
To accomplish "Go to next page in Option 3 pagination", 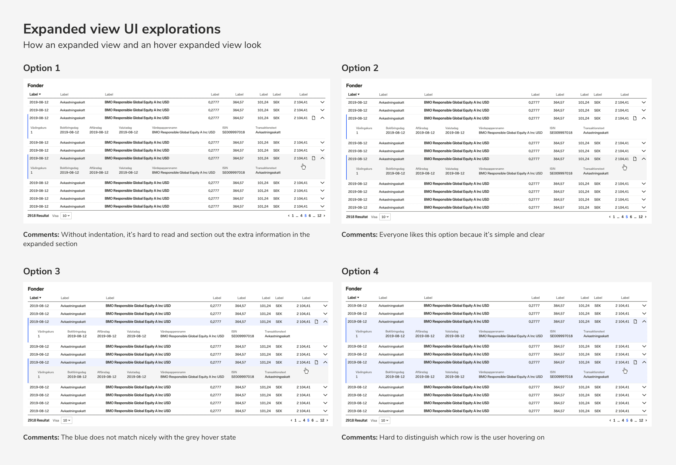I will [x=327, y=420].
